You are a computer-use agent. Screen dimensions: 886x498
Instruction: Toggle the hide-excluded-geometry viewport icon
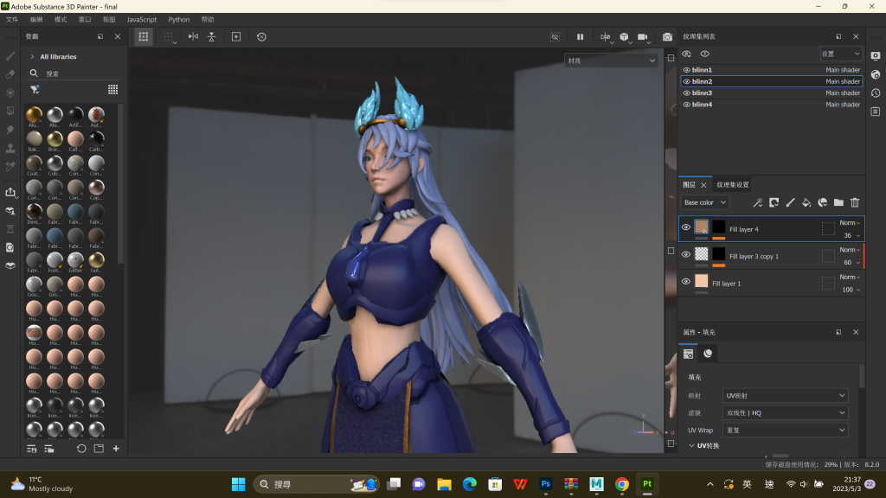555,36
